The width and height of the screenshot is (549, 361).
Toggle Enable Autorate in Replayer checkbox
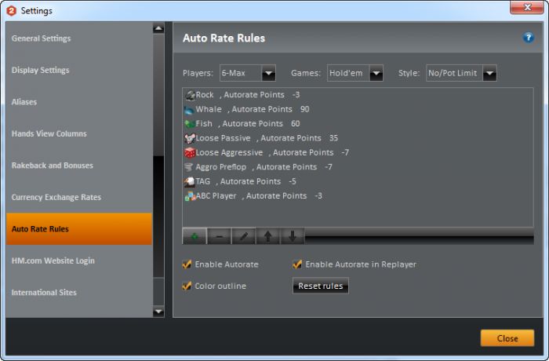(297, 264)
